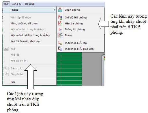Click the Thông tin phòng PT icon

pos(60,29)
